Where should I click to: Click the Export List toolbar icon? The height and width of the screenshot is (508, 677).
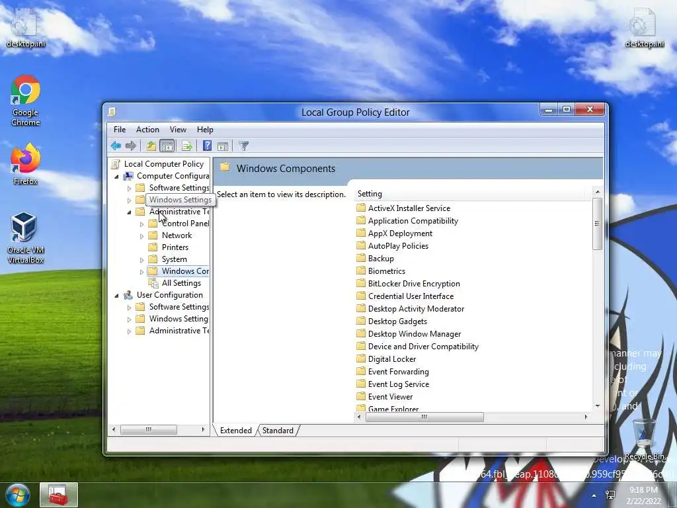click(x=187, y=146)
